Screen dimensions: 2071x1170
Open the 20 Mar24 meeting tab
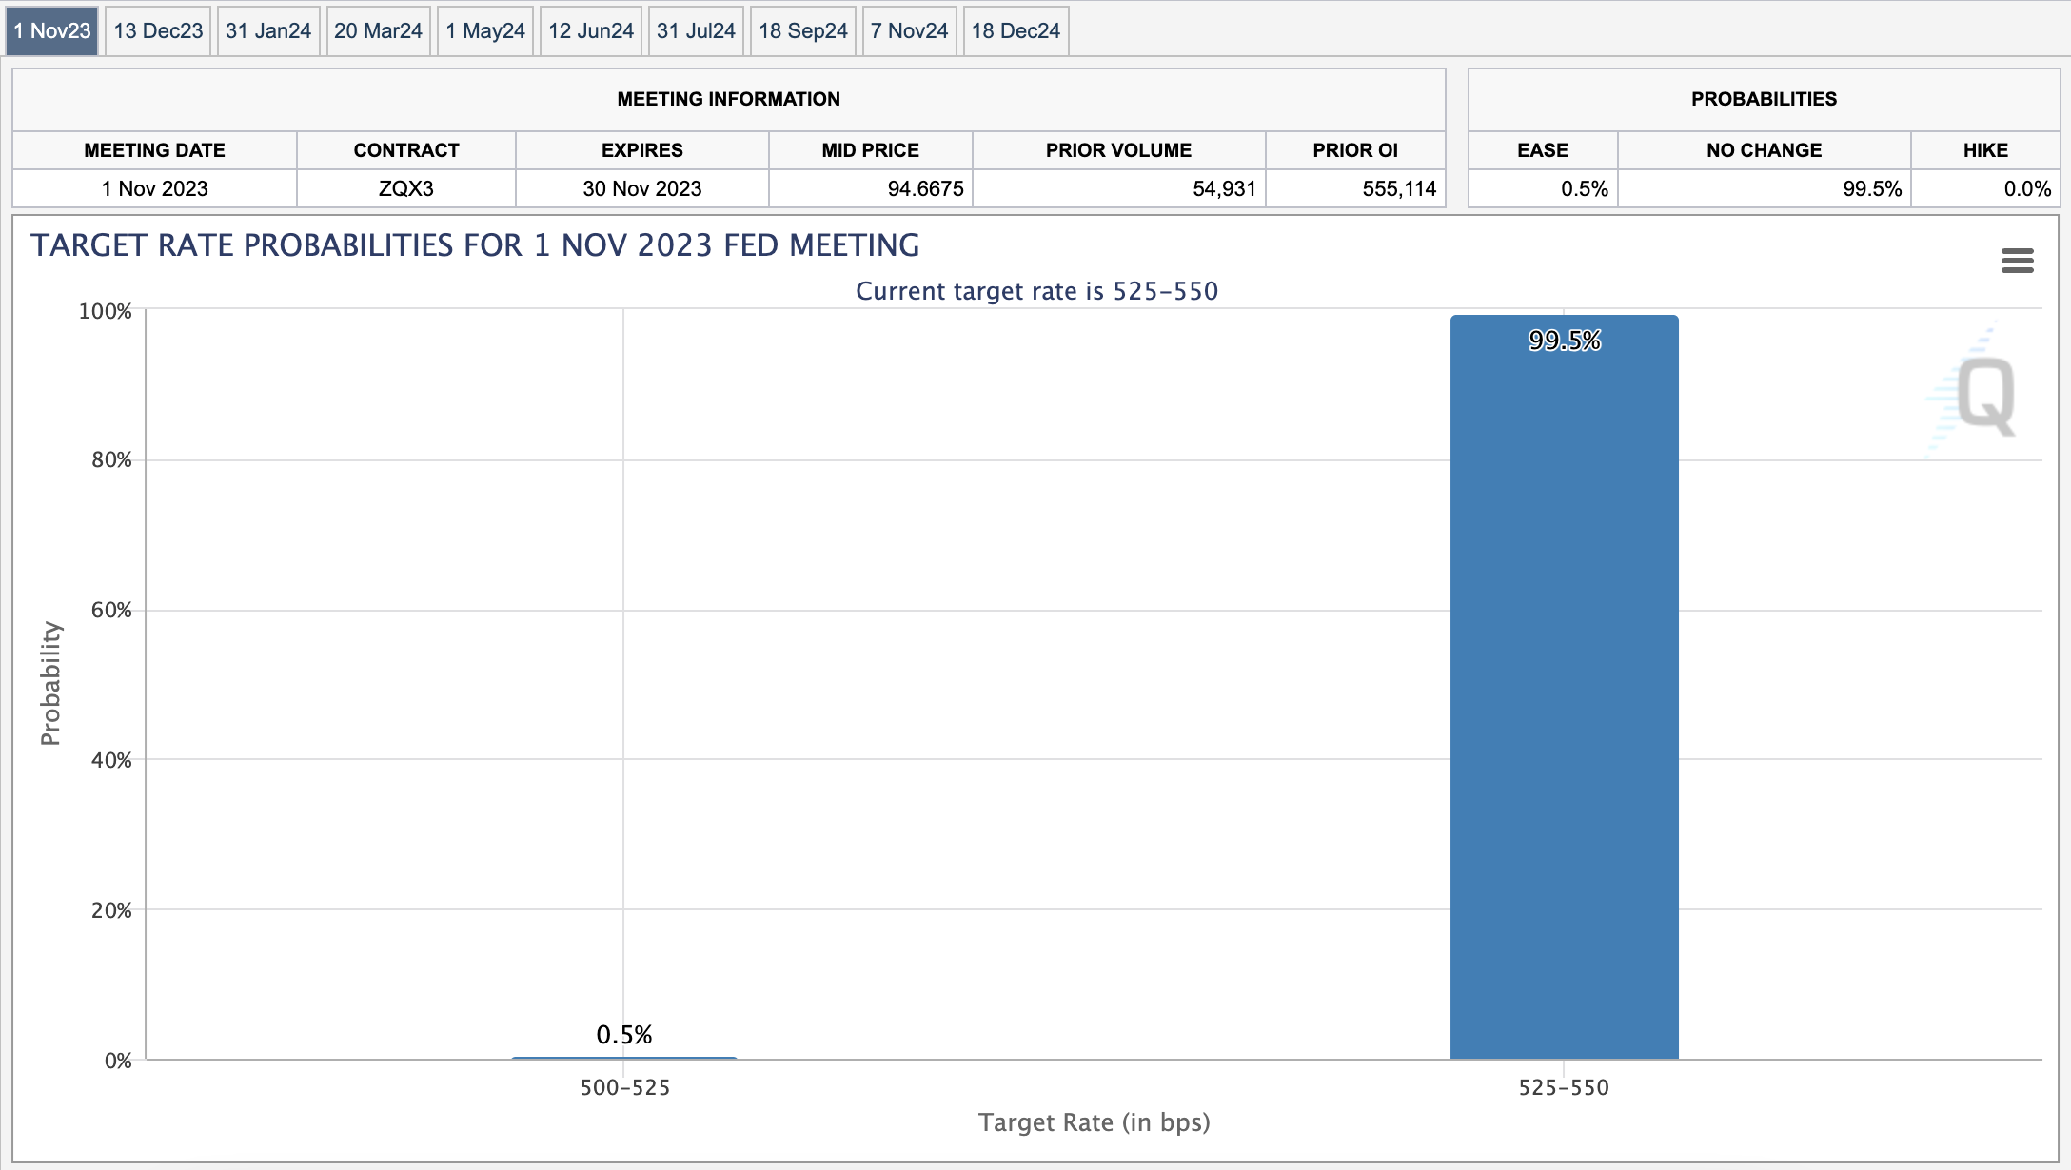coord(378,31)
